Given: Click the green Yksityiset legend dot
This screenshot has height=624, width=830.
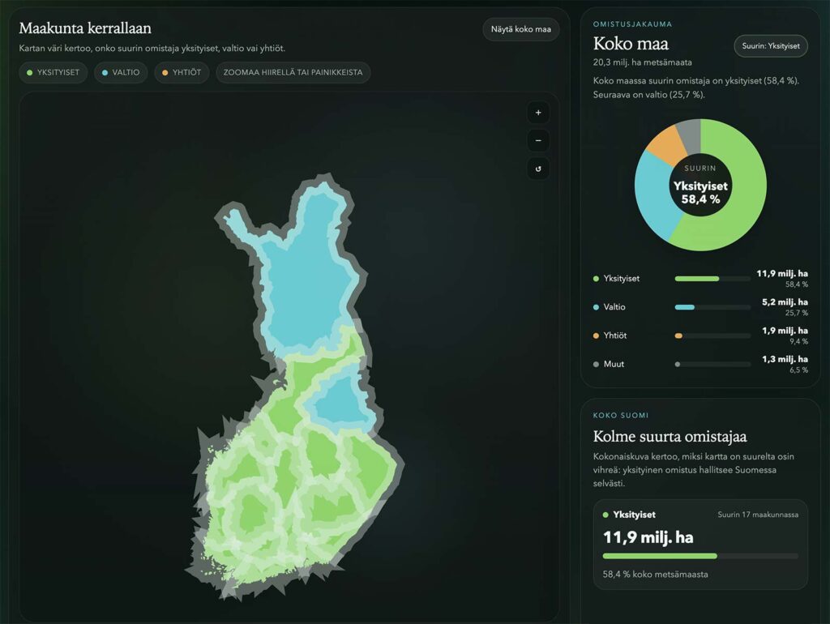Looking at the screenshot, I should (x=597, y=279).
